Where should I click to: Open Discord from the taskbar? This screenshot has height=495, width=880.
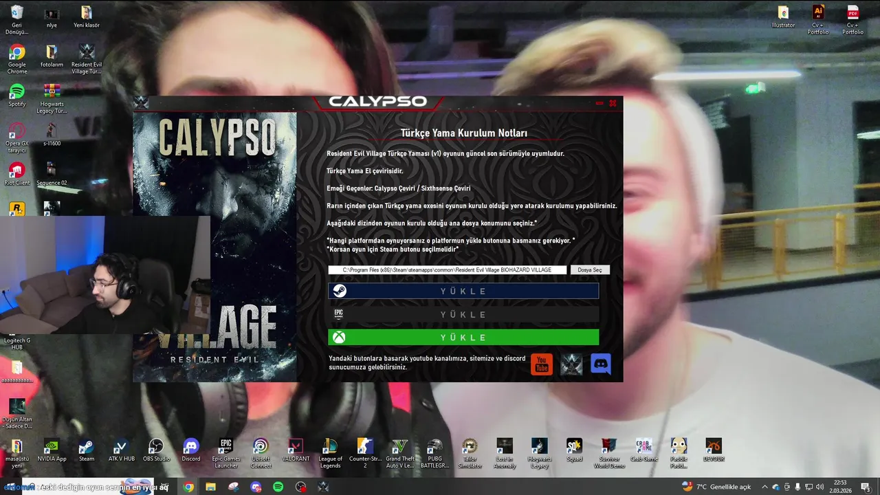[x=256, y=487]
